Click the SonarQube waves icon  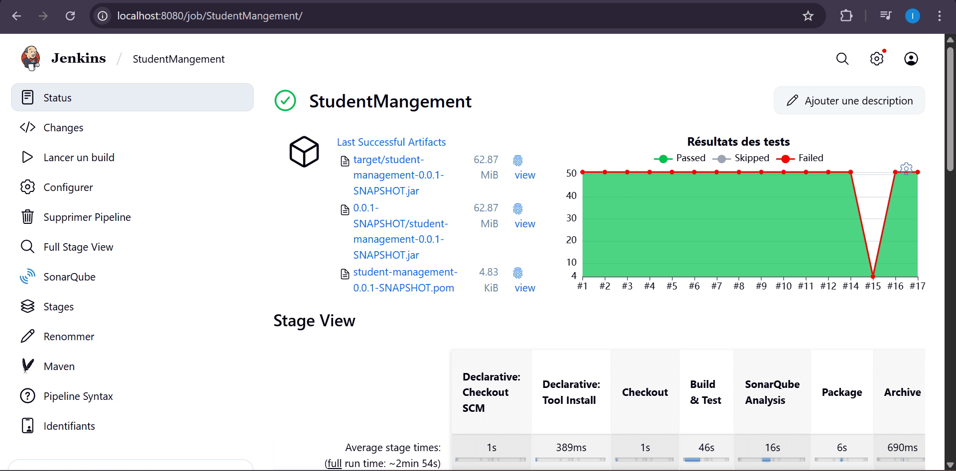[x=28, y=277]
